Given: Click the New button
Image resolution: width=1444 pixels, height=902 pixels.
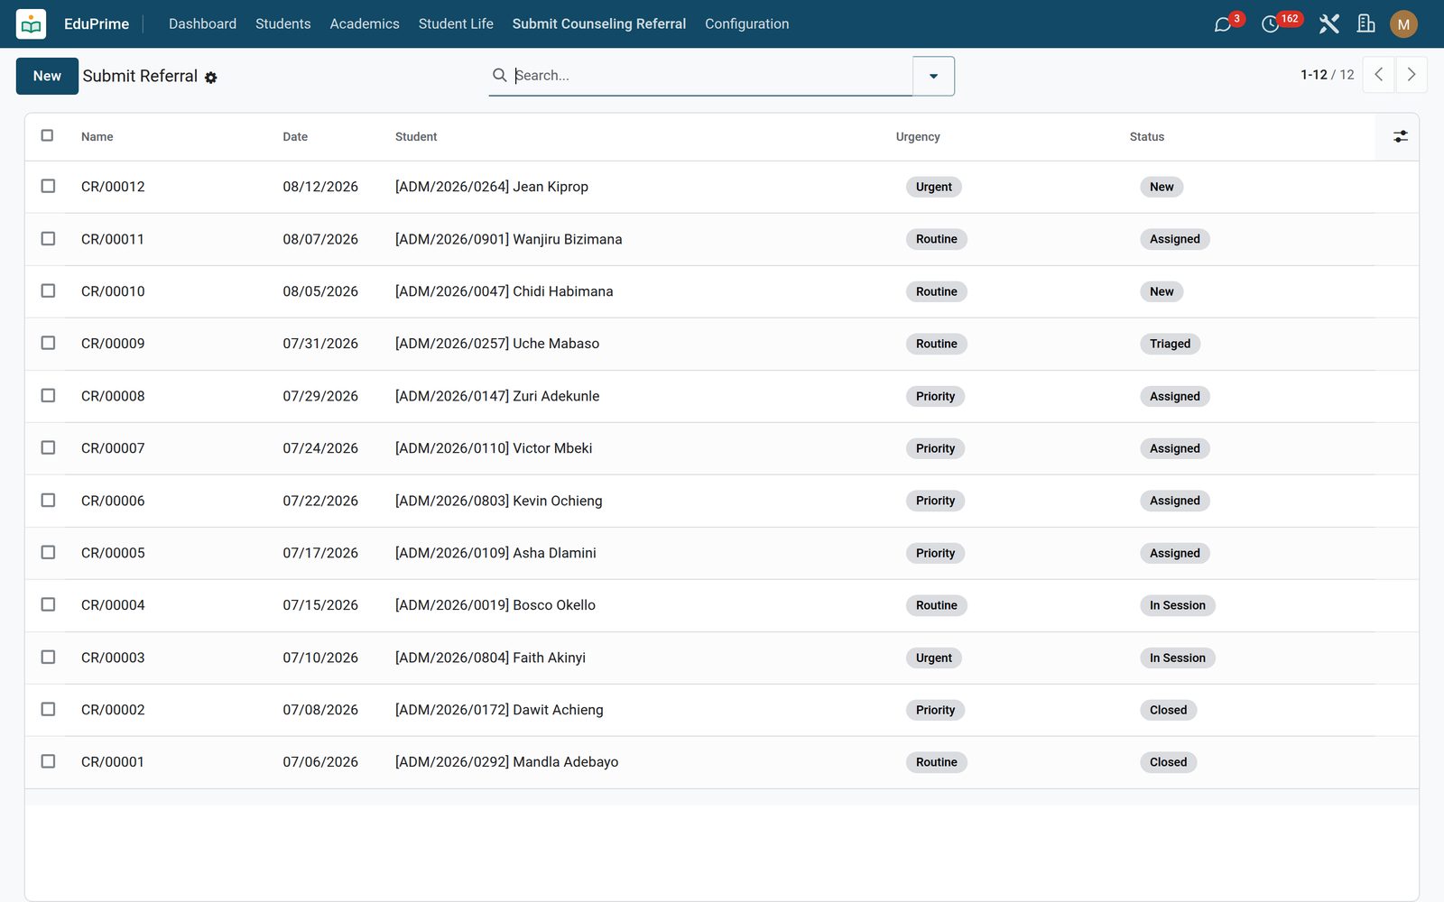Looking at the screenshot, I should tap(47, 76).
